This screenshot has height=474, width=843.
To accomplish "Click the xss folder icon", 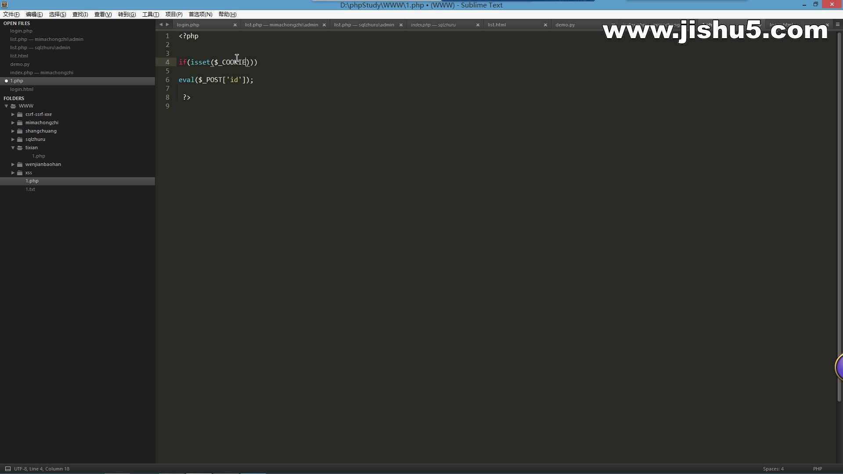I will pyautogui.click(x=20, y=172).
